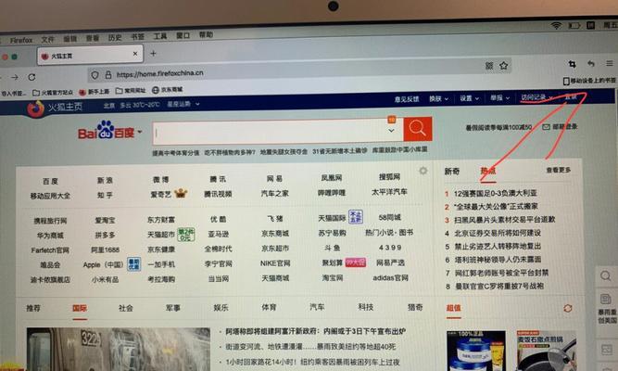The image size is (618, 371).
Task: Open the 火狐官方站点 bookmark folder
Action: click(53, 93)
